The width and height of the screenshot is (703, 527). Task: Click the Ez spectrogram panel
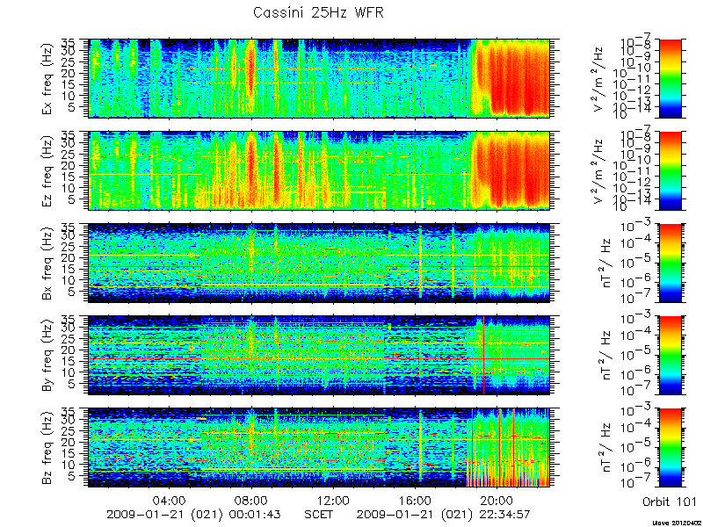pos(319,170)
